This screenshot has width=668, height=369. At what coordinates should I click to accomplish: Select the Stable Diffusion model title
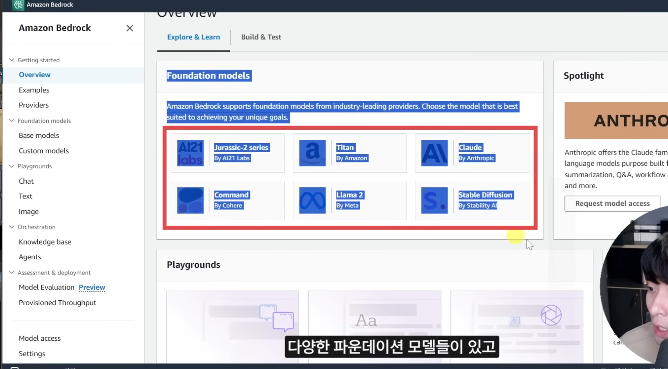click(x=485, y=195)
